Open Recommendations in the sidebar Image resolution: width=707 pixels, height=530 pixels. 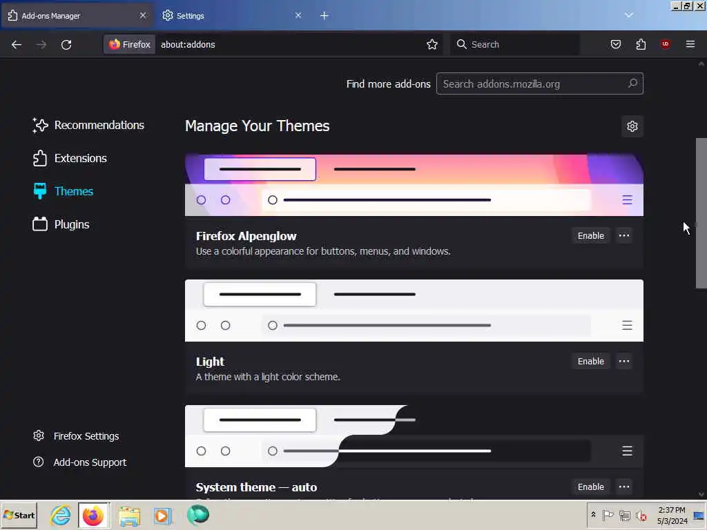tap(88, 126)
